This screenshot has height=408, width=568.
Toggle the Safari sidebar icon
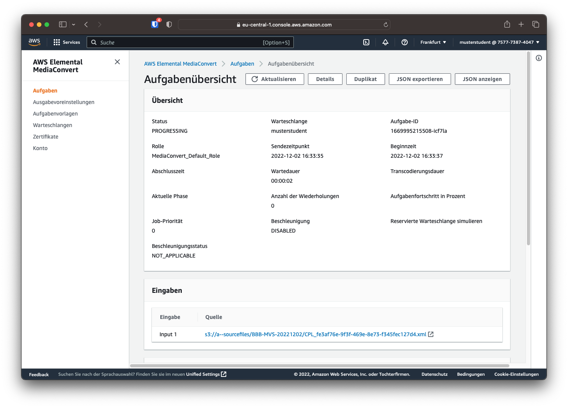(x=63, y=24)
